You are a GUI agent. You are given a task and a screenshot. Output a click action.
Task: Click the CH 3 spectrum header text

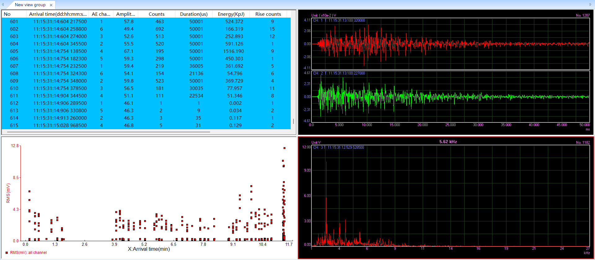coord(338,147)
